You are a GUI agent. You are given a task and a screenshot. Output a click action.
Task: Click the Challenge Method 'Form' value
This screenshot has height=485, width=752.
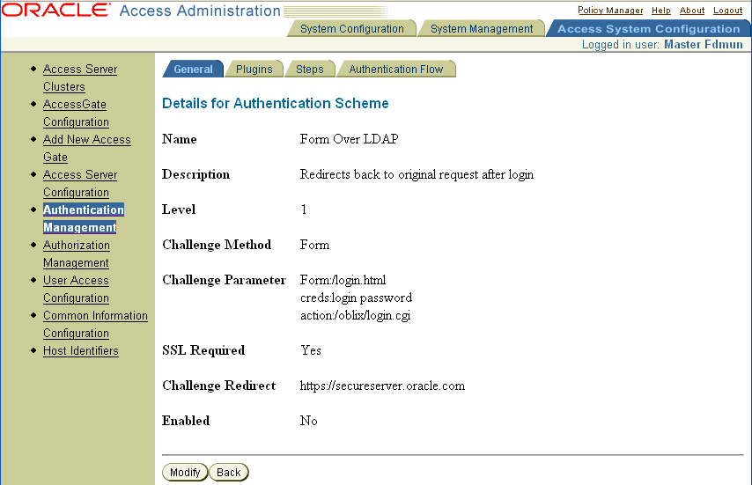click(x=314, y=245)
